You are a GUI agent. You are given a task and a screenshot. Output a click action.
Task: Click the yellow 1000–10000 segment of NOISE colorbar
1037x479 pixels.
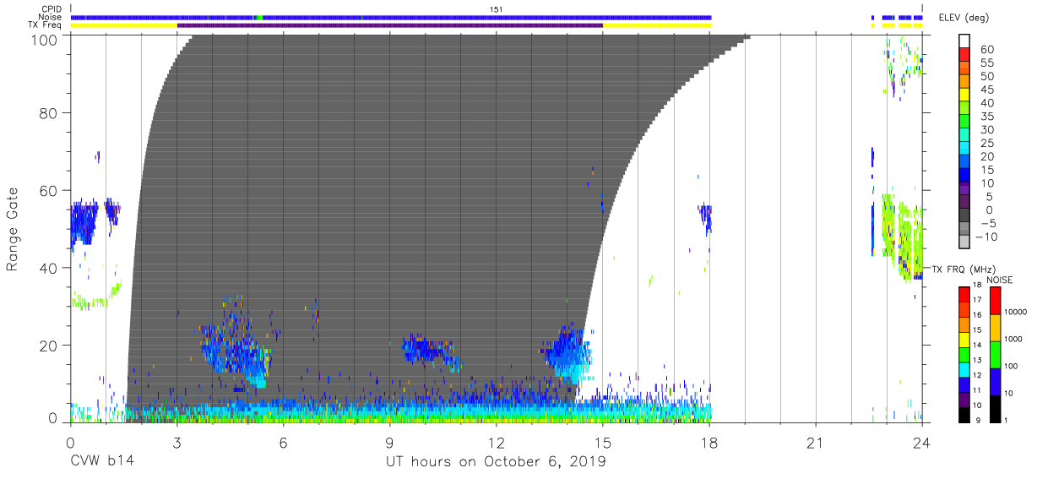coord(996,327)
